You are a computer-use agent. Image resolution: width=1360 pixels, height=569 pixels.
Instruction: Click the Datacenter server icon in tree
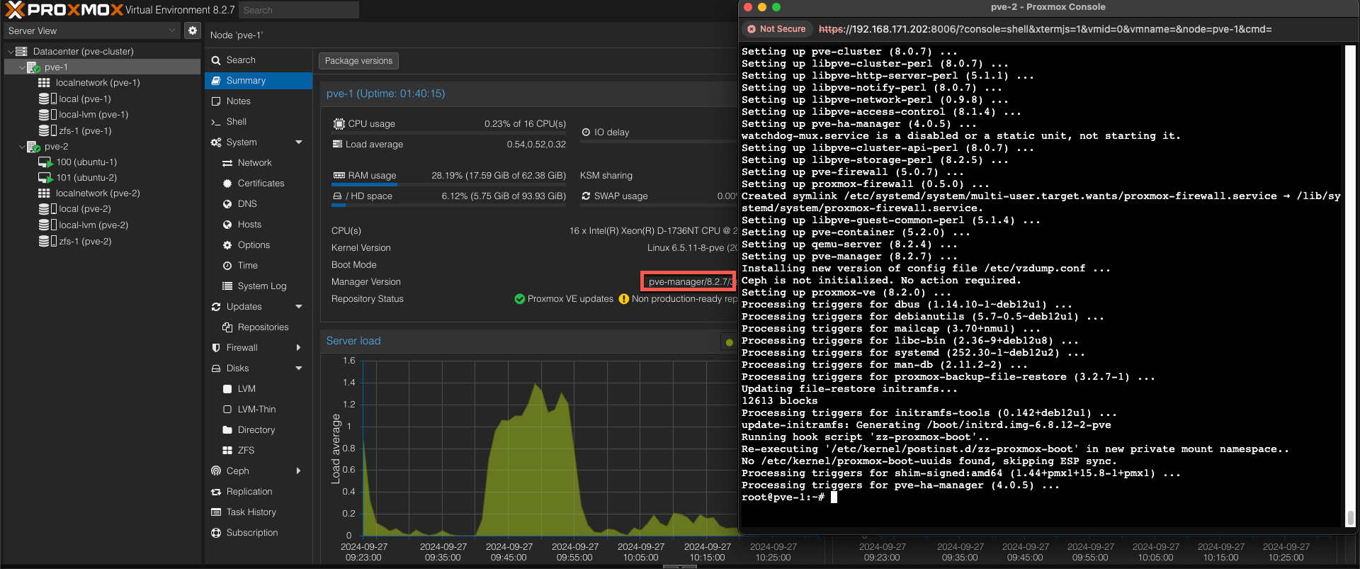[21, 51]
